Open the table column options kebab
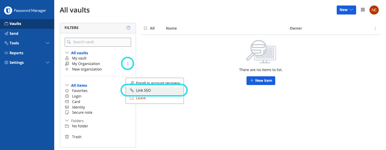This screenshot has height=150, width=386. pyautogui.click(x=375, y=28)
